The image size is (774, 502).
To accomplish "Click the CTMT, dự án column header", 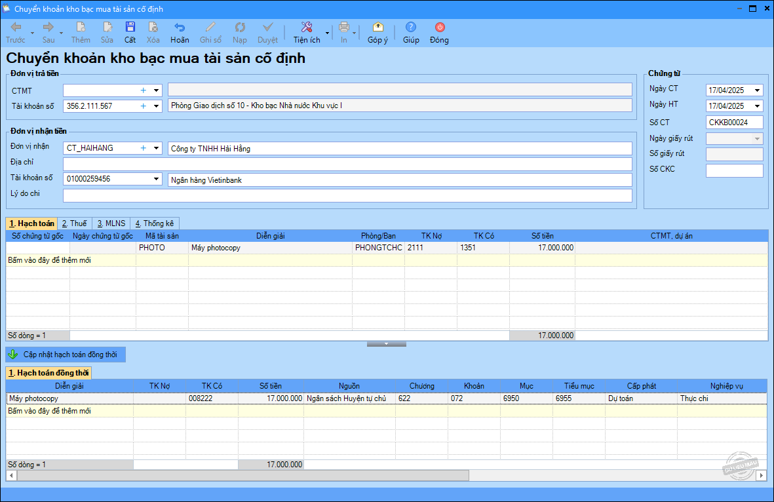I will (x=671, y=236).
